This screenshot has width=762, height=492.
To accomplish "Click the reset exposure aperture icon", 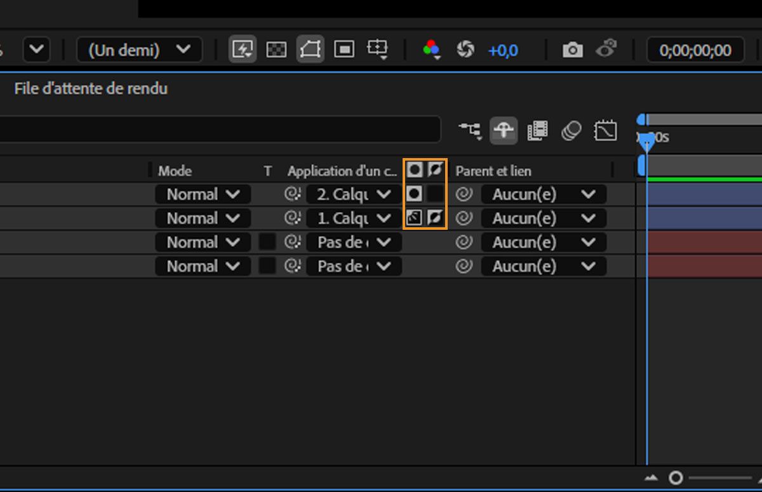I will [465, 50].
